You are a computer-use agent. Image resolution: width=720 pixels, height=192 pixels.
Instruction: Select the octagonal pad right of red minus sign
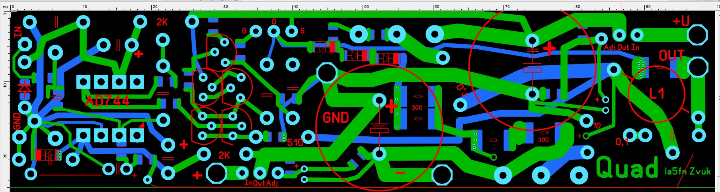(442, 175)
